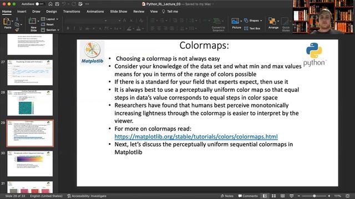Open the Copy dropdown arrow
The image size is (355, 199).
pyautogui.click(x=21, y=24)
